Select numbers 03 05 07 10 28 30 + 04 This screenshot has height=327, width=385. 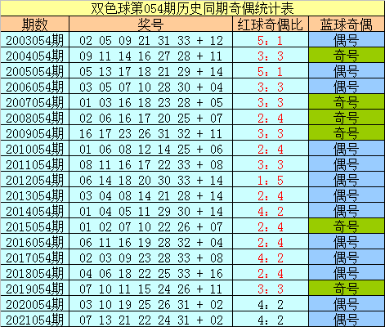(151, 87)
